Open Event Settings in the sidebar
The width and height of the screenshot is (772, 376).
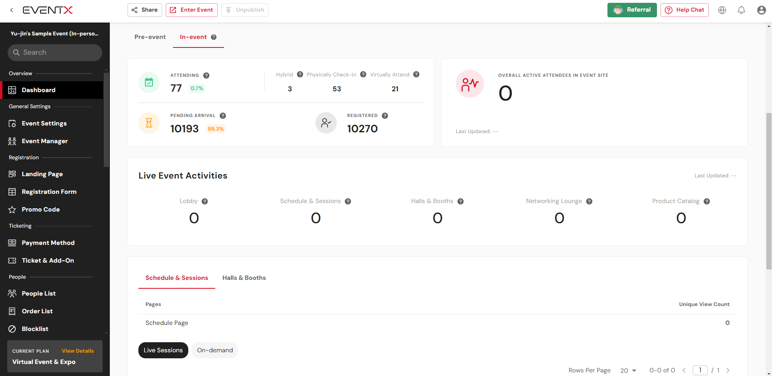pyautogui.click(x=52, y=123)
